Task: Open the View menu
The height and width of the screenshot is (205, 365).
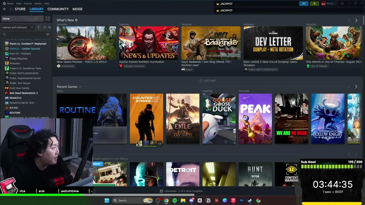Action: 19,3
